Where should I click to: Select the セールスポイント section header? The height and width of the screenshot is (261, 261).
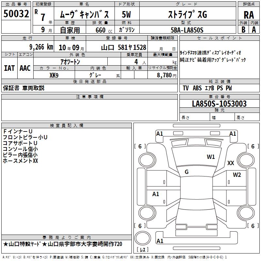[x=219, y=38]
